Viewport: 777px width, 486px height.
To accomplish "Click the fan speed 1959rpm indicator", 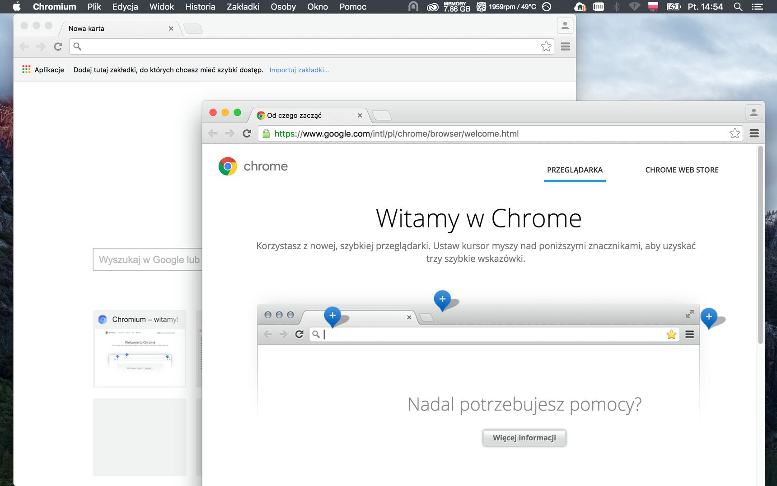I will tap(506, 7).
